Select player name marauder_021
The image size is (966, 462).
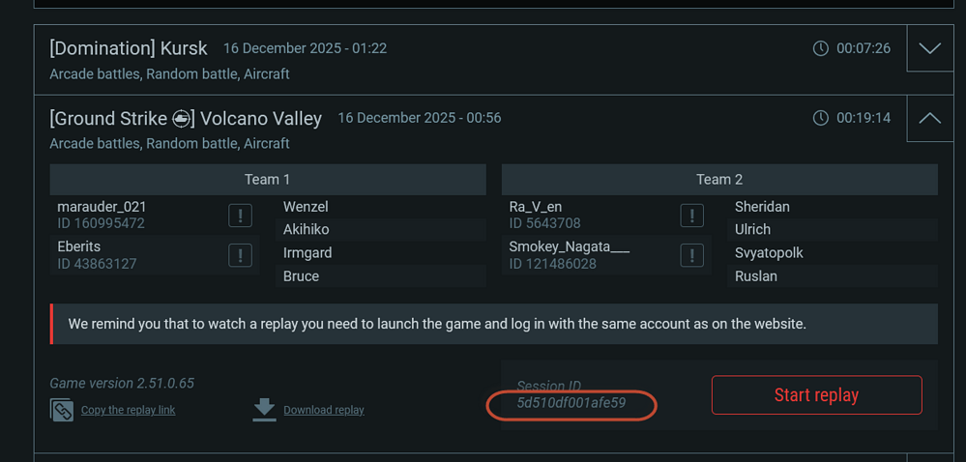102,207
